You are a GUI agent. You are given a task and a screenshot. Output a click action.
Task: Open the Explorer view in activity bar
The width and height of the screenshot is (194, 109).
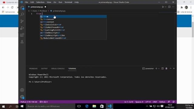(x=22, y=8)
